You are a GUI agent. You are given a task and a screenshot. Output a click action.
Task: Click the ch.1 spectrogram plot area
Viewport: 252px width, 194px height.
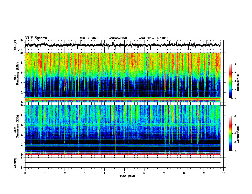click(123, 77)
